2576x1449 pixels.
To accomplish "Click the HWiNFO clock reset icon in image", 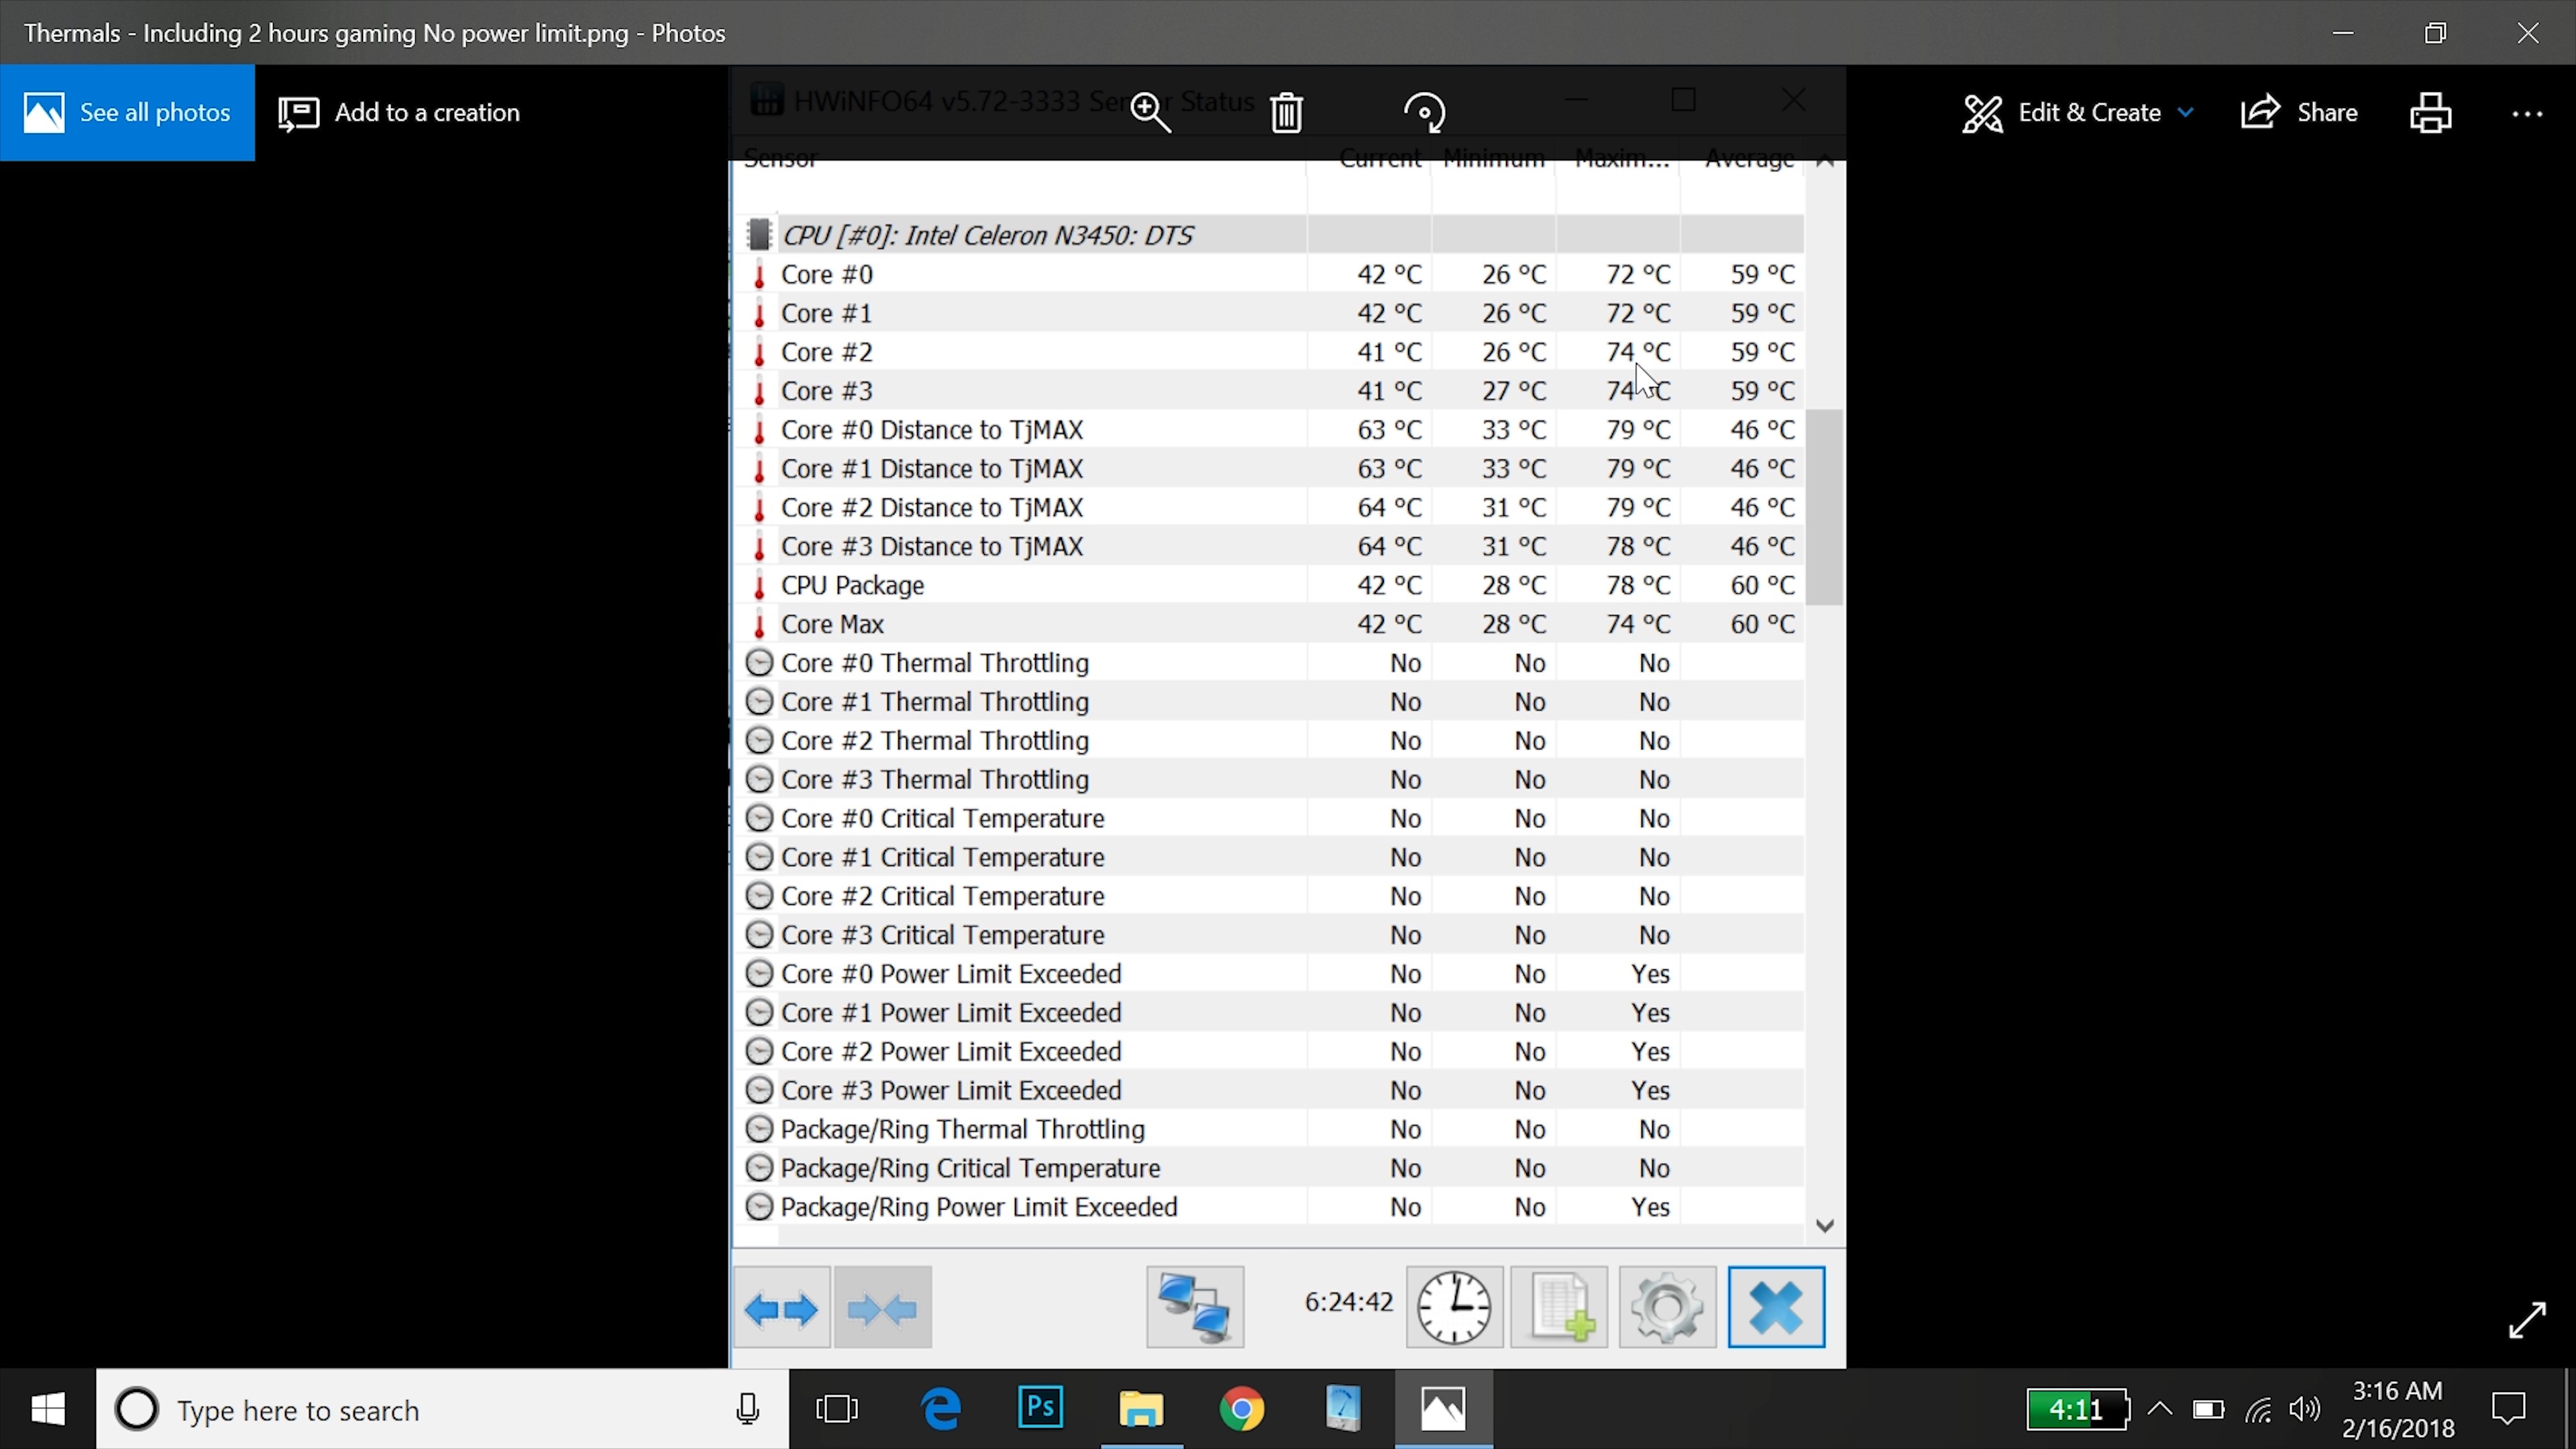I will tap(1454, 1307).
